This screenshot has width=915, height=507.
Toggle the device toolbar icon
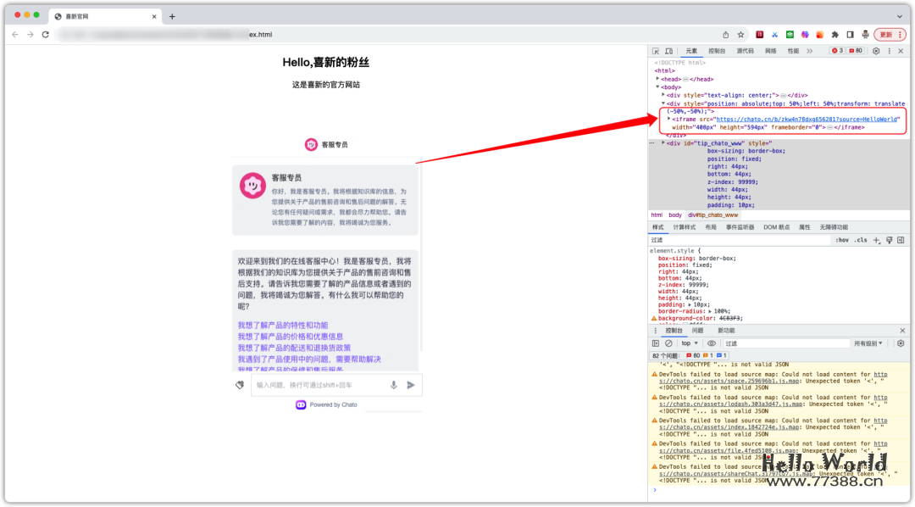coord(668,51)
